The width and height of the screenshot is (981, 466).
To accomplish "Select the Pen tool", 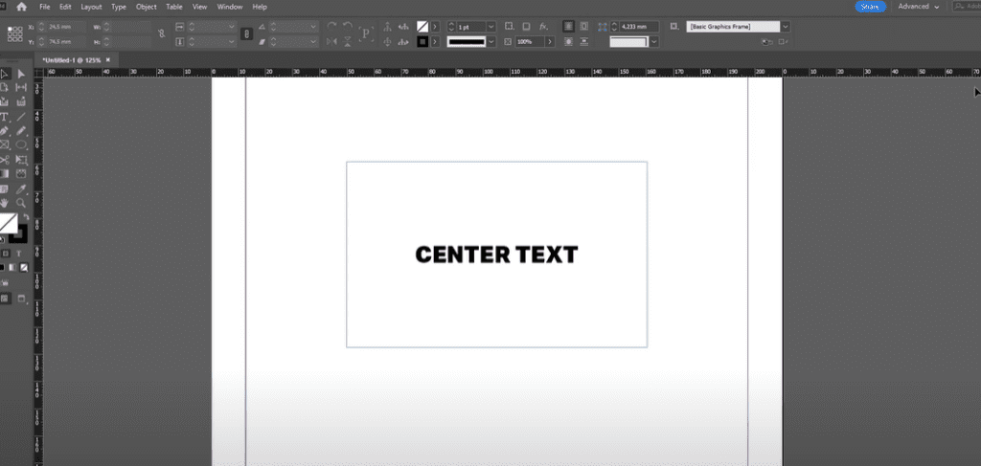I will (5, 131).
